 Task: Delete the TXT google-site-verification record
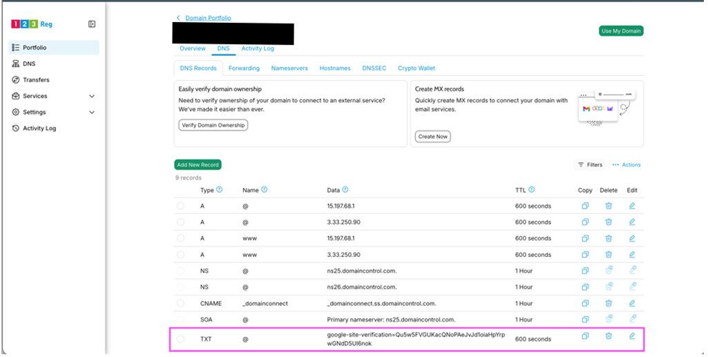point(609,336)
